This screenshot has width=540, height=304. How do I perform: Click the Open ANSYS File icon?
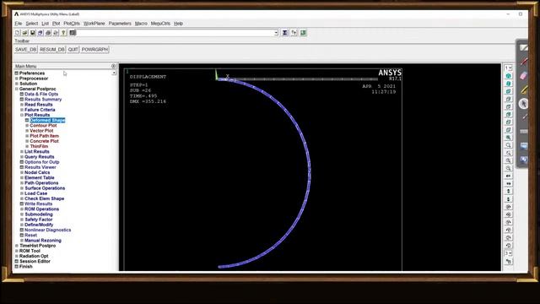[25, 33]
